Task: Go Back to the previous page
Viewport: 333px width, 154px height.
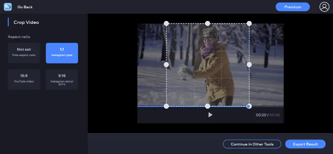Action: (x=25, y=7)
